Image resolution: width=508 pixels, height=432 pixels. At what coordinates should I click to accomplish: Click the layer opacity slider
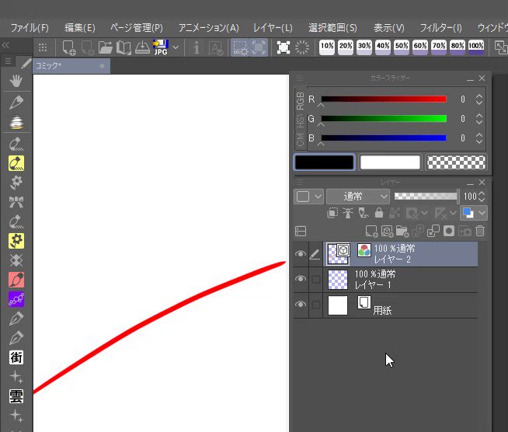(426, 196)
